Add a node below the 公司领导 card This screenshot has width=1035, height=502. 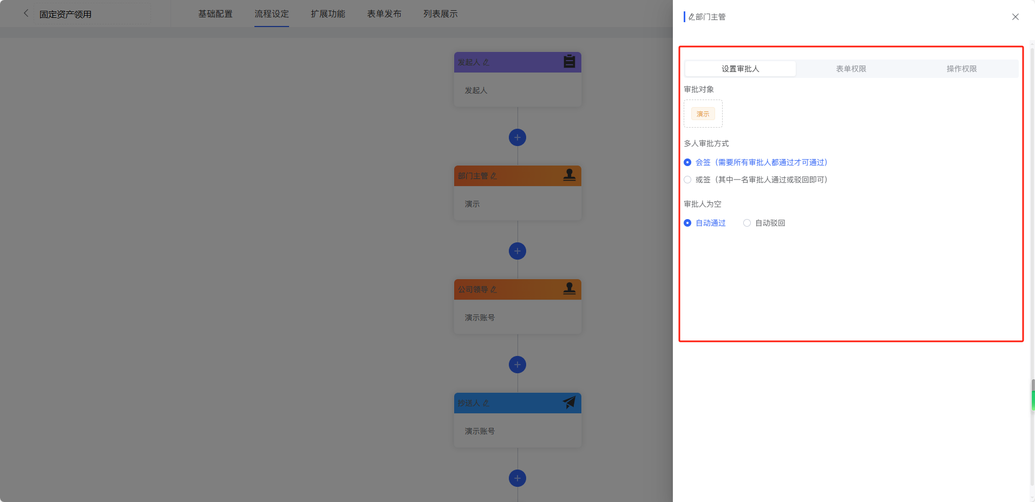coord(517,365)
